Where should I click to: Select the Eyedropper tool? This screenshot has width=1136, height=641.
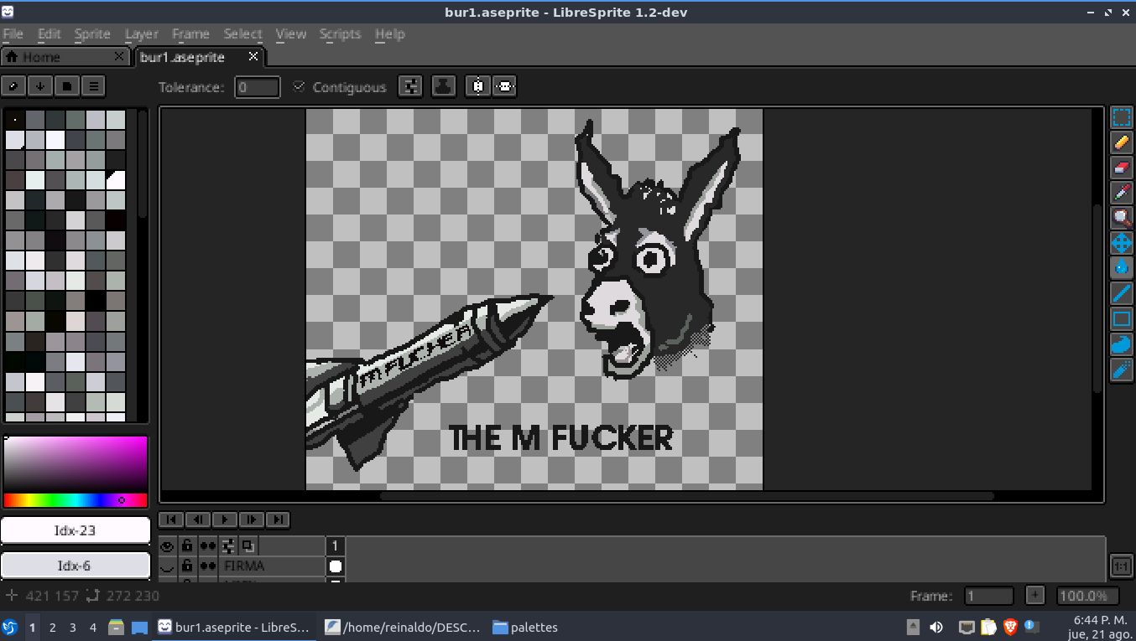click(1122, 193)
